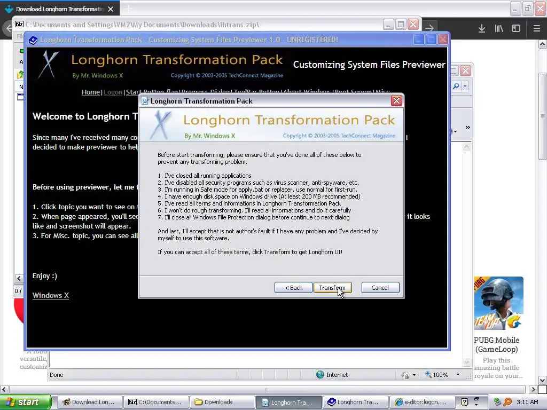547x410 pixels.
Task: Click the Previewer window title icon
Action: click(33, 40)
